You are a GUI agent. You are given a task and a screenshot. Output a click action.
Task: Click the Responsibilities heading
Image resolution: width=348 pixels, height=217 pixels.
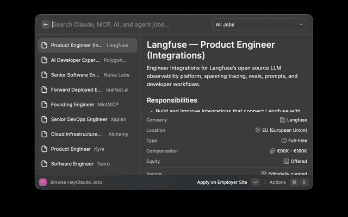[172, 100]
